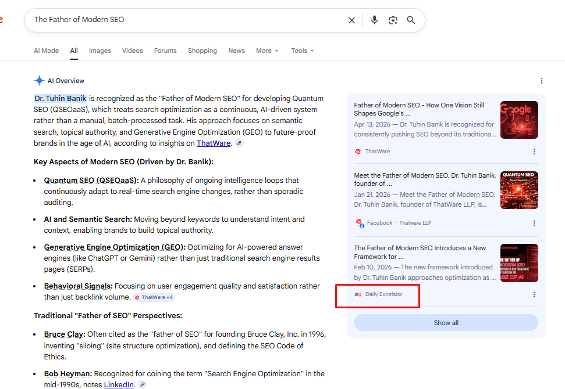Image resolution: width=565 pixels, height=389 pixels.
Task: Open the News results tab
Action: tap(236, 51)
